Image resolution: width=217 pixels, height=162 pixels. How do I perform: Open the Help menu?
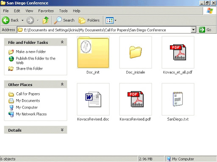[x=77, y=11]
